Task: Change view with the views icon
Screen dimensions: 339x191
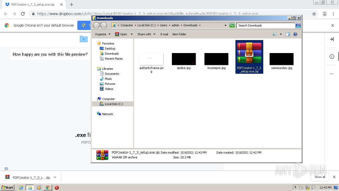Action: 274,34
